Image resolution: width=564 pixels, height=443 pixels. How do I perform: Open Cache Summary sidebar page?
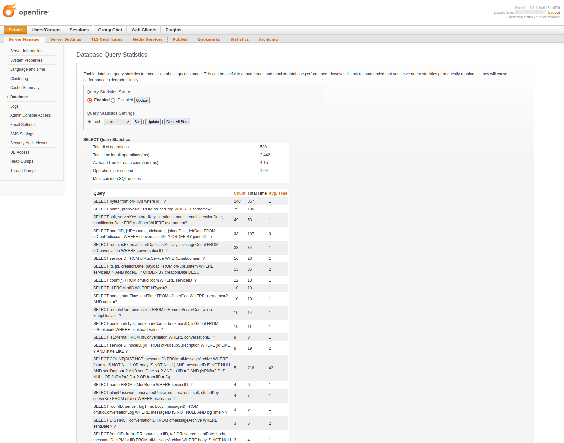click(25, 88)
